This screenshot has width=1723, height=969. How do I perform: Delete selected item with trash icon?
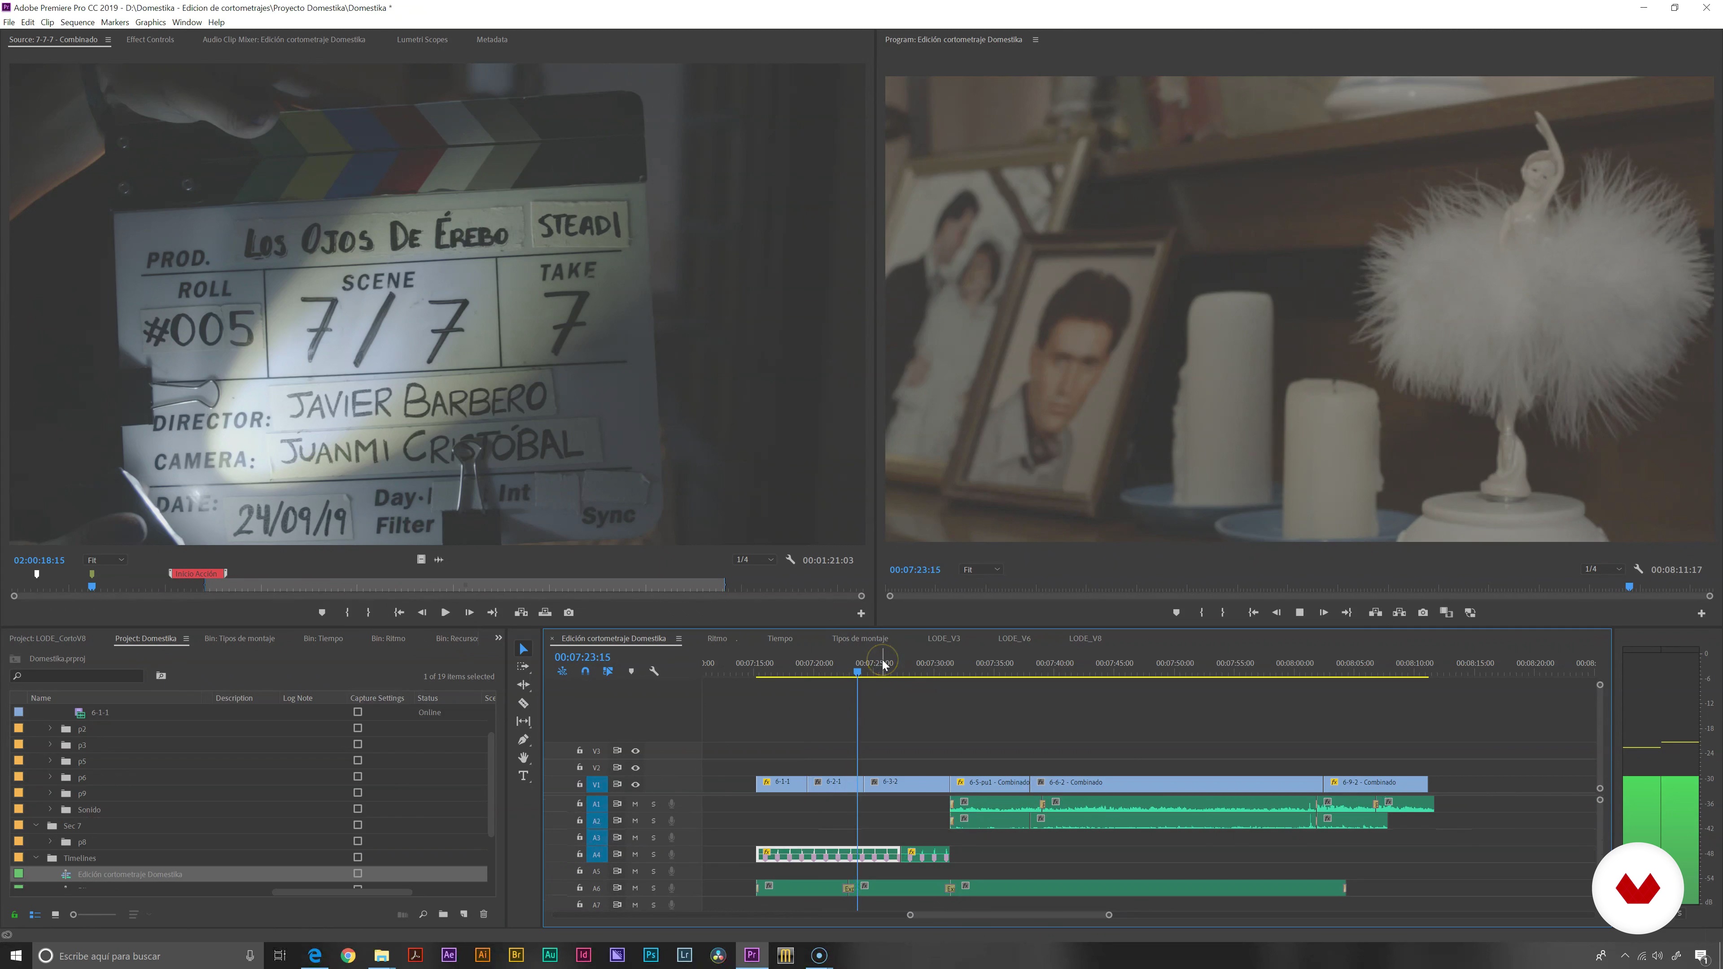click(x=484, y=914)
